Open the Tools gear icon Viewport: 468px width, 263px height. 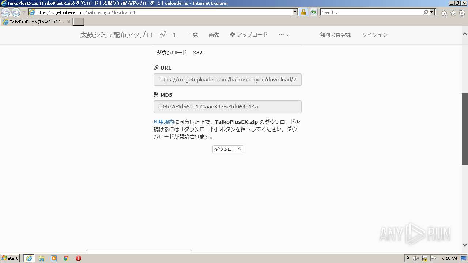click(462, 13)
